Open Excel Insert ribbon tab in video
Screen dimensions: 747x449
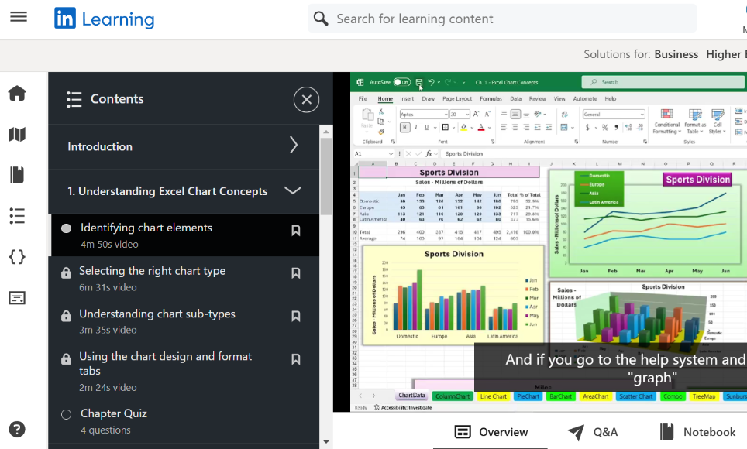coord(407,98)
